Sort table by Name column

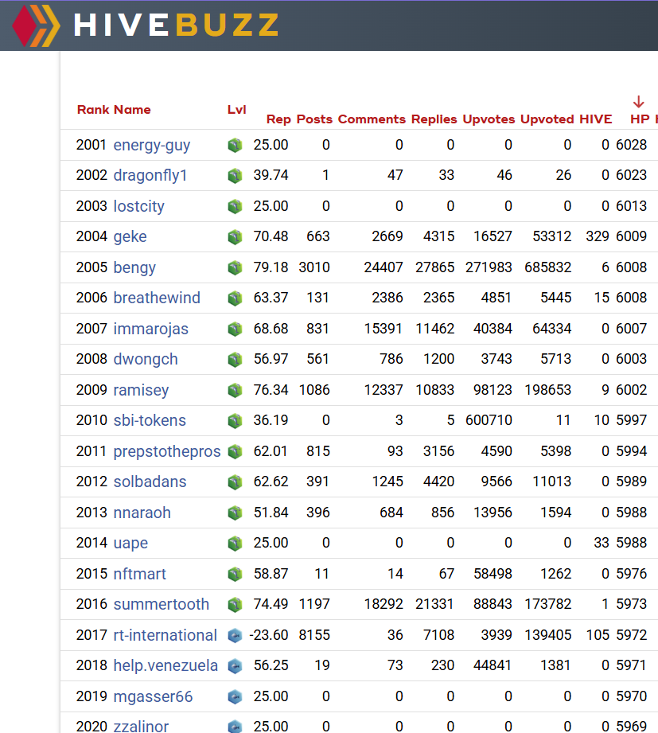point(132,110)
